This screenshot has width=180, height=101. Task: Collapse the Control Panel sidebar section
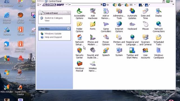tap(69, 13)
